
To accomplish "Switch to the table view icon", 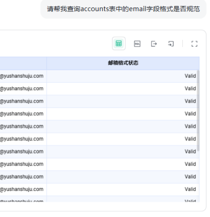I will point(119,44).
